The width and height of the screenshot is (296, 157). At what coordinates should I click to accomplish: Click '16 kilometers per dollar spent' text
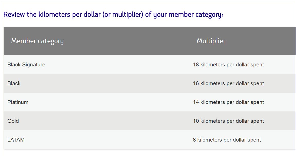[x=228, y=83]
